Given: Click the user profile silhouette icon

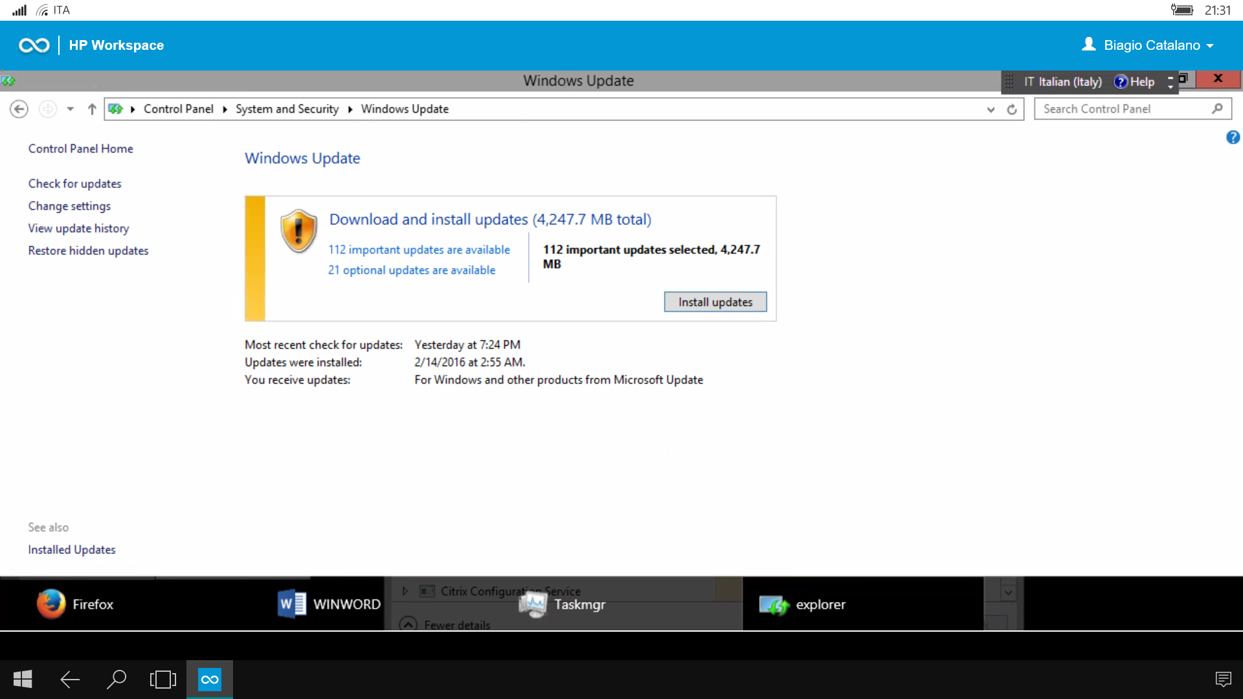Looking at the screenshot, I should [x=1089, y=44].
